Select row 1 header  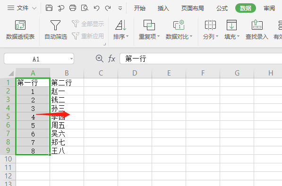[x=8, y=83]
